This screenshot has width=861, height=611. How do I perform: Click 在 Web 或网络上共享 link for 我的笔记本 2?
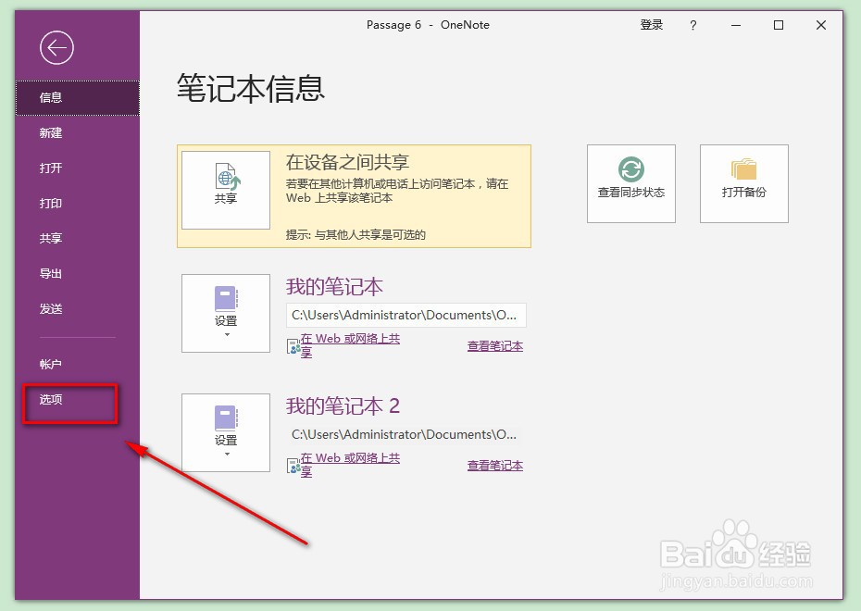click(350, 465)
